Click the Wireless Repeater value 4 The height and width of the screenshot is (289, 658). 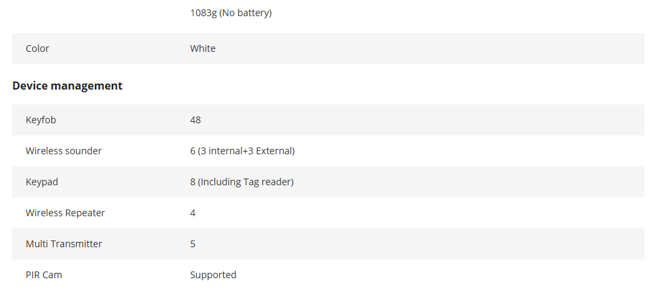(193, 213)
